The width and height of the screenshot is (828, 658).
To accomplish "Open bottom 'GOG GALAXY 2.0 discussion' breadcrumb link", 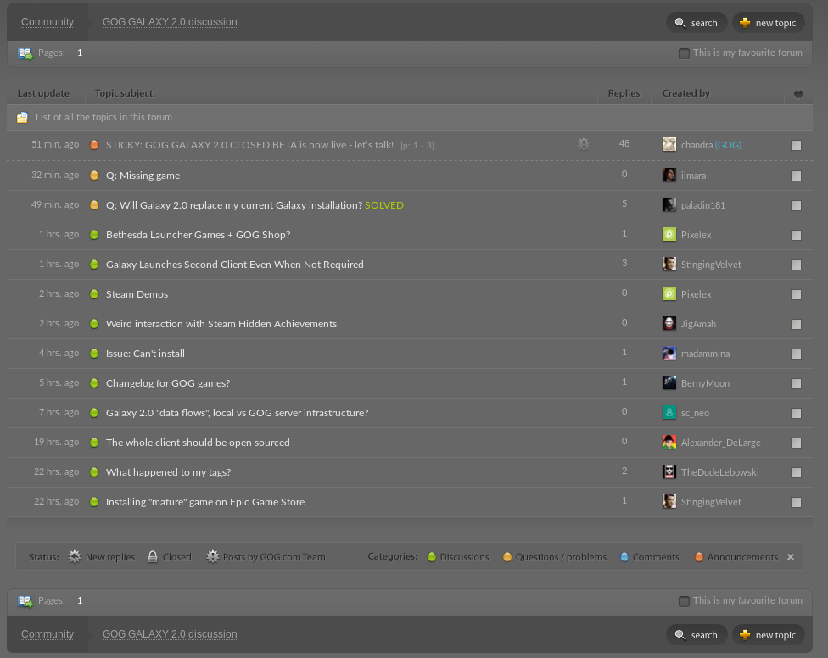I will coord(170,634).
